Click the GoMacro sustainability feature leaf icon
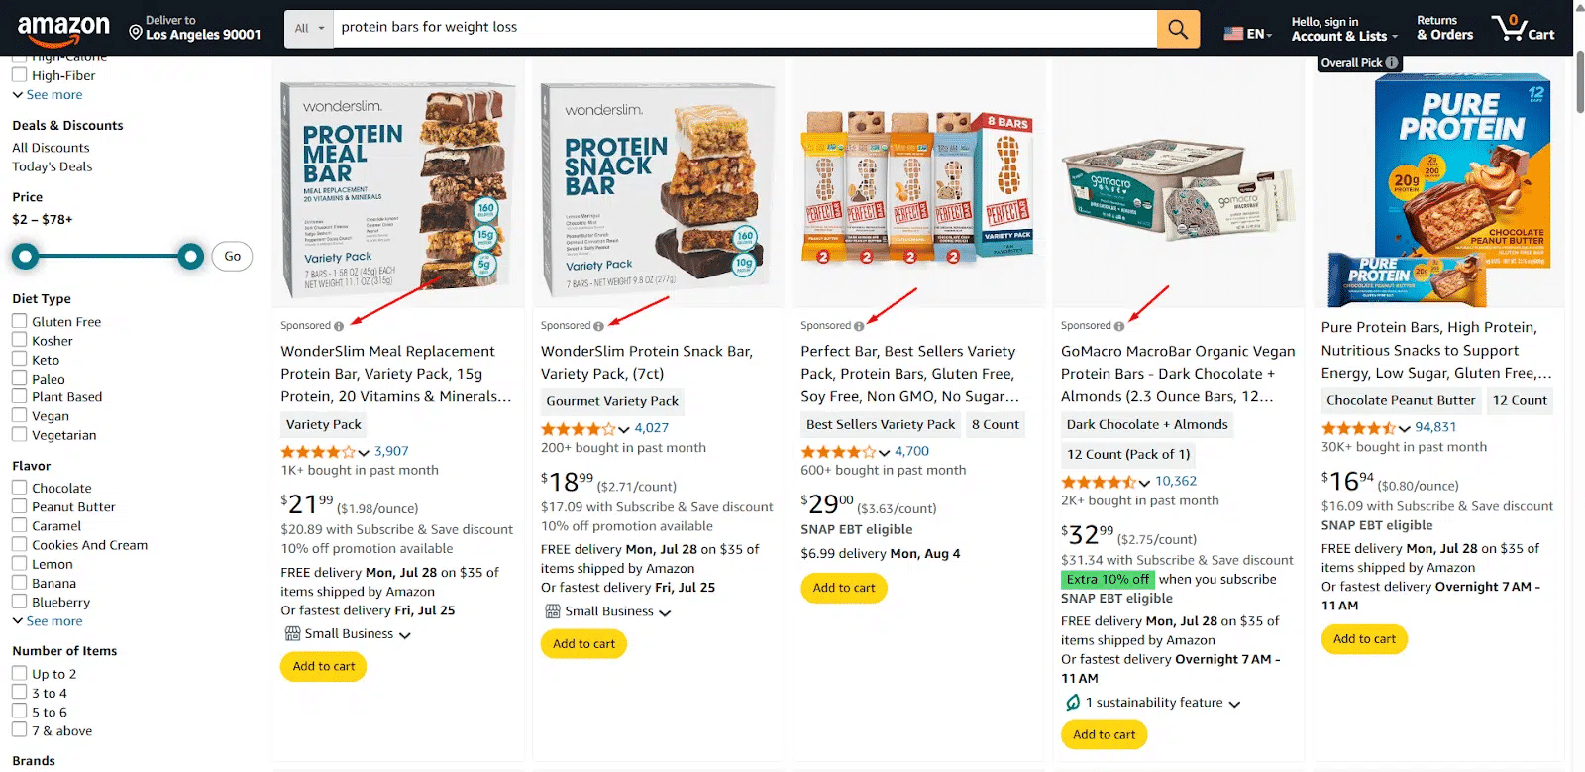The height and width of the screenshot is (772, 1585). (1072, 703)
